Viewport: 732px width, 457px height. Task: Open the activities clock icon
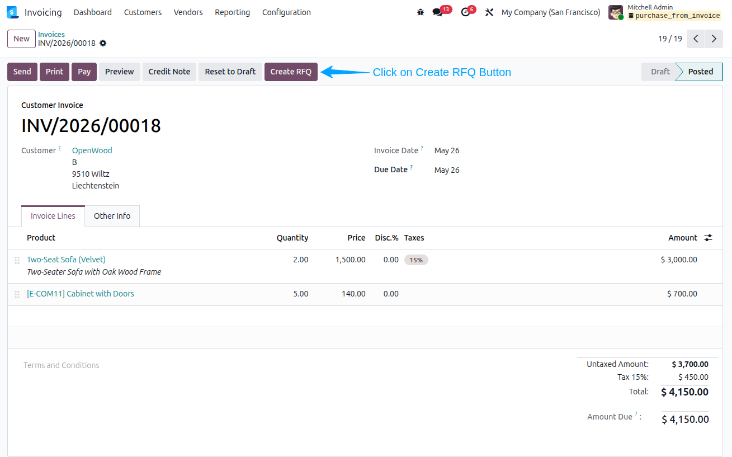click(x=465, y=12)
